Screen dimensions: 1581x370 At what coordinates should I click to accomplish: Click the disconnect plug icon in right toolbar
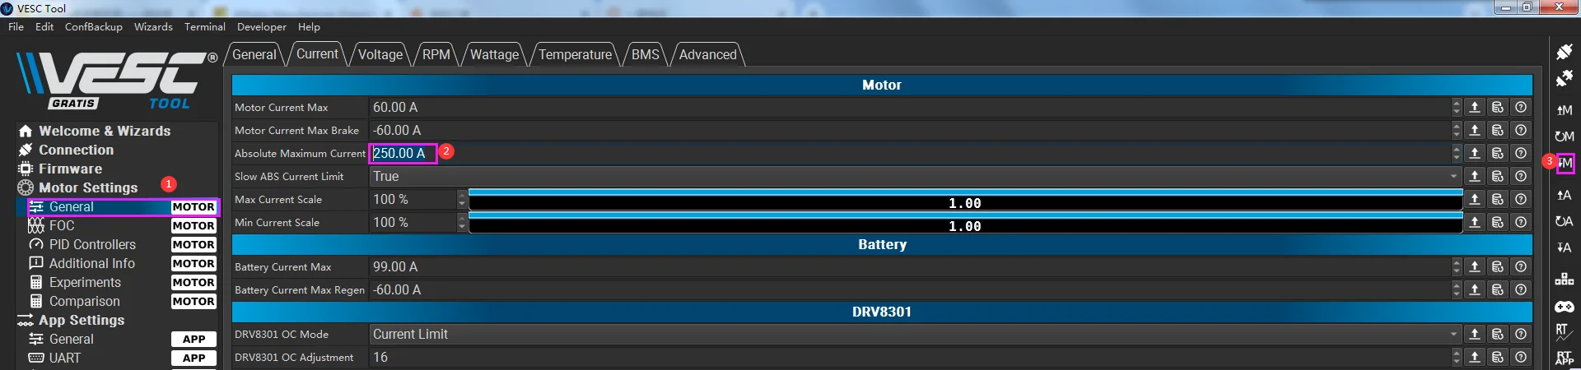1565,78
